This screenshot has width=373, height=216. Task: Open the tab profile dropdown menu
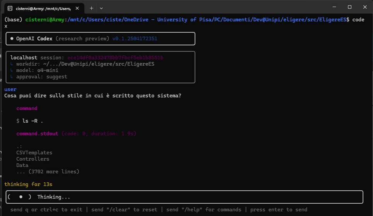101,9
